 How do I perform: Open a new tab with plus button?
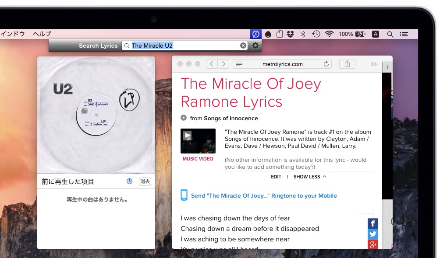(x=387, y=67)
